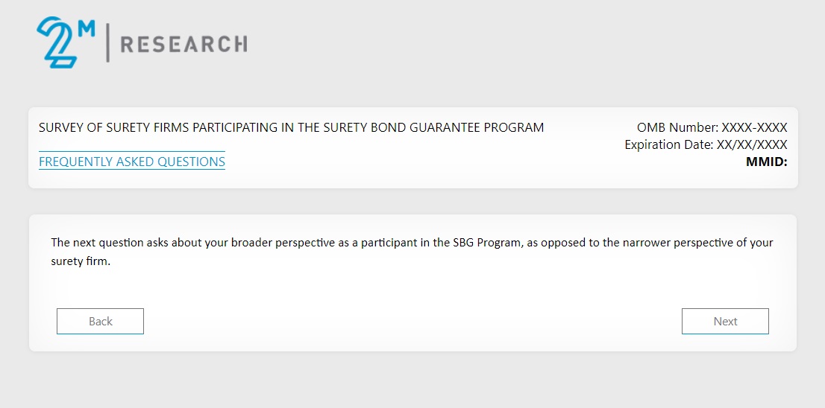
Task: Go back using the Back button
Action: tap(100, 322)
